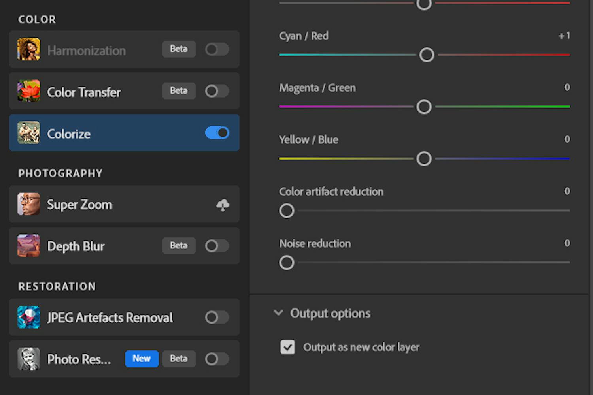Click the Color Transfer flower icon
The image size is (593, 395).
point(29,91)
